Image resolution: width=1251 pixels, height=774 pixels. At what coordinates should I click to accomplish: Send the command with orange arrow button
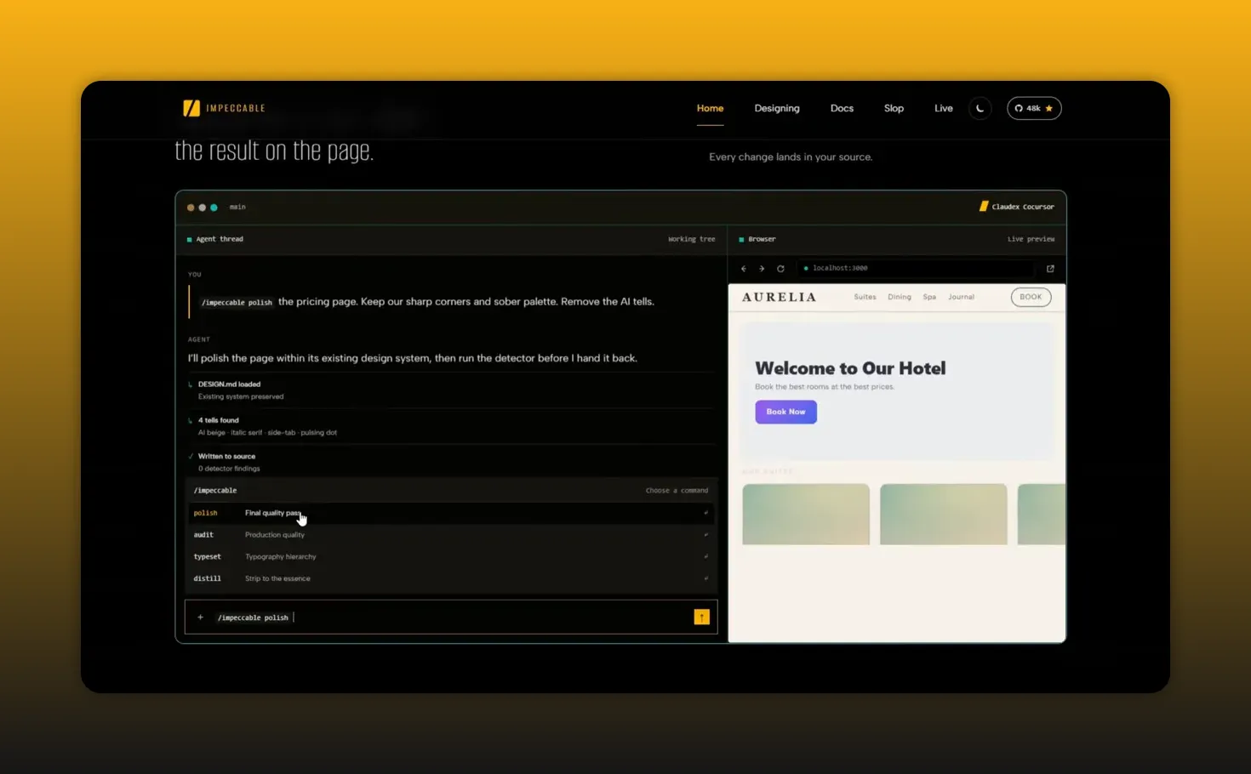pyautogui.click(x=701, y=617)
